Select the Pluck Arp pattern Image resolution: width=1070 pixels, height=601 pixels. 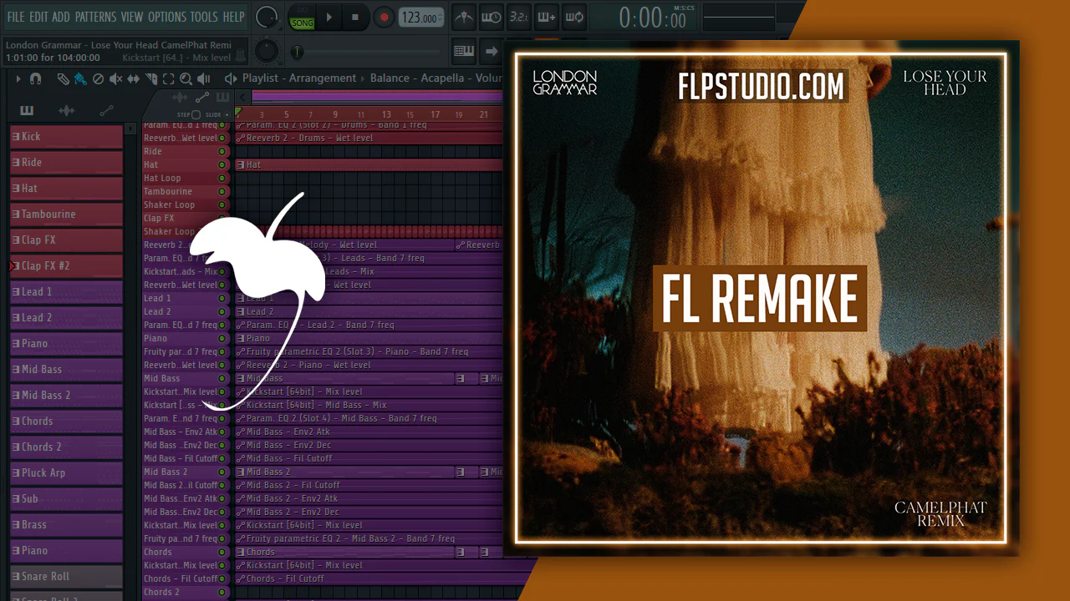[x=66, y=473]
